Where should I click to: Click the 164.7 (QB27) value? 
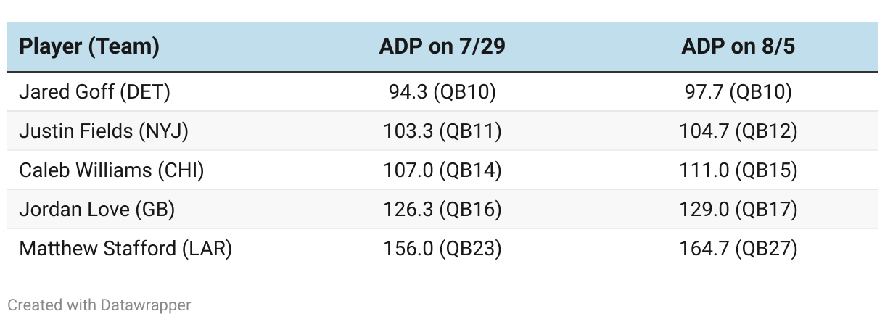(738, 249)
